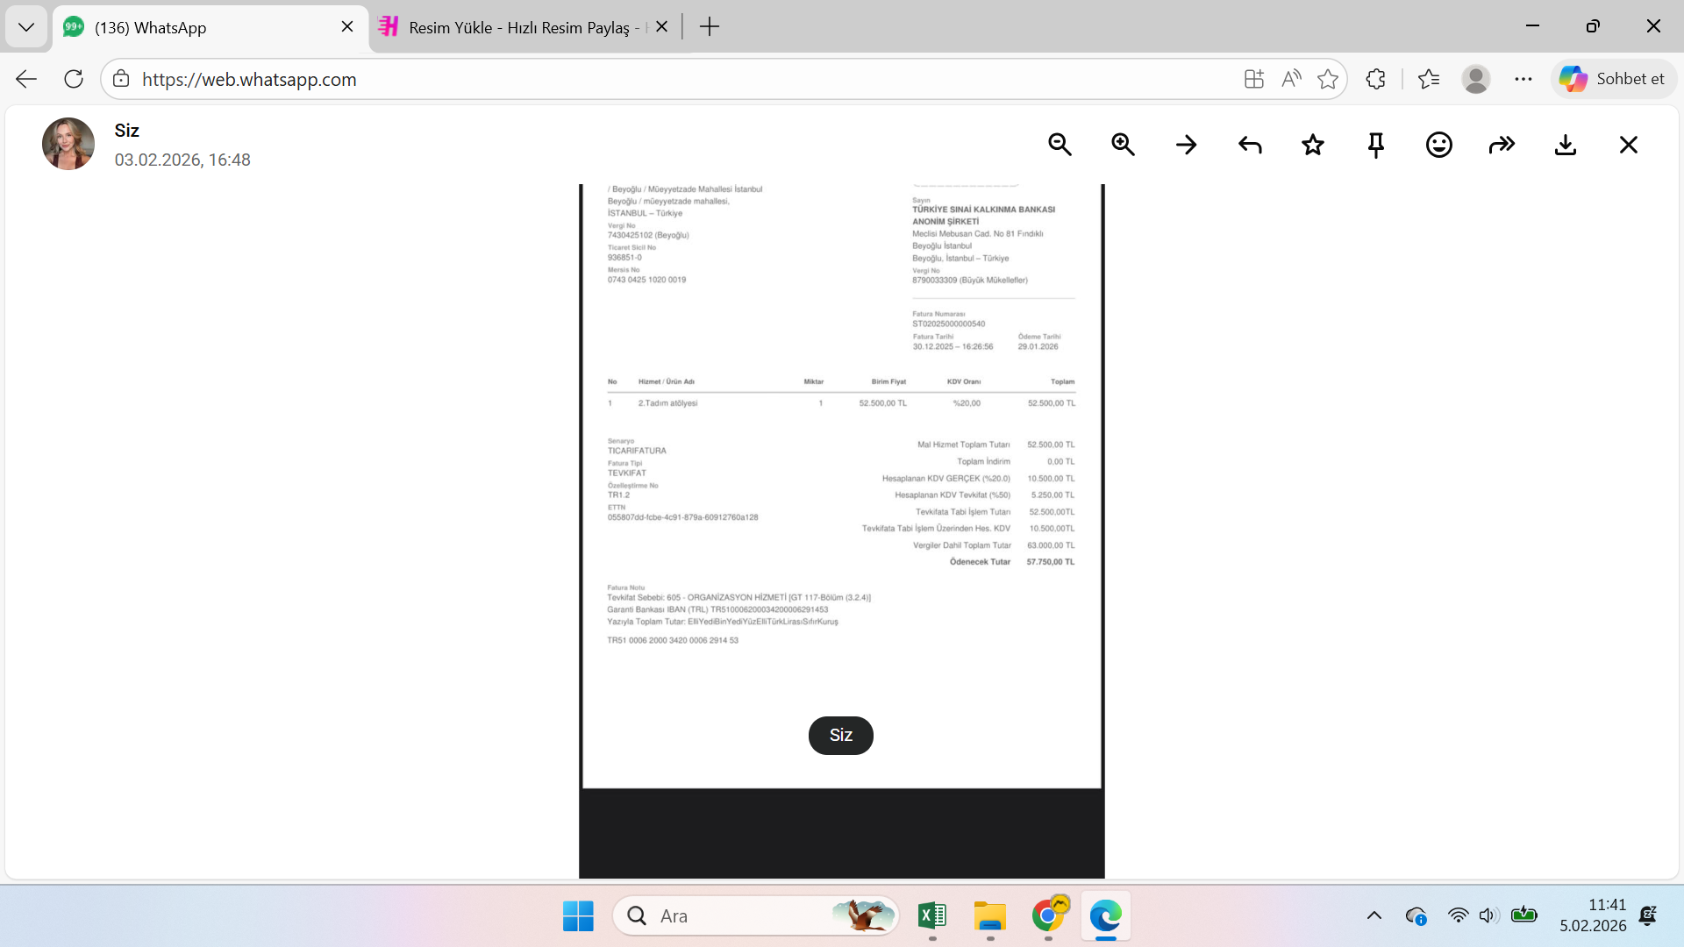Click the IBAN line starting TR51
The width and height of the screenshot is (1684, 947).
click(673, 641)
